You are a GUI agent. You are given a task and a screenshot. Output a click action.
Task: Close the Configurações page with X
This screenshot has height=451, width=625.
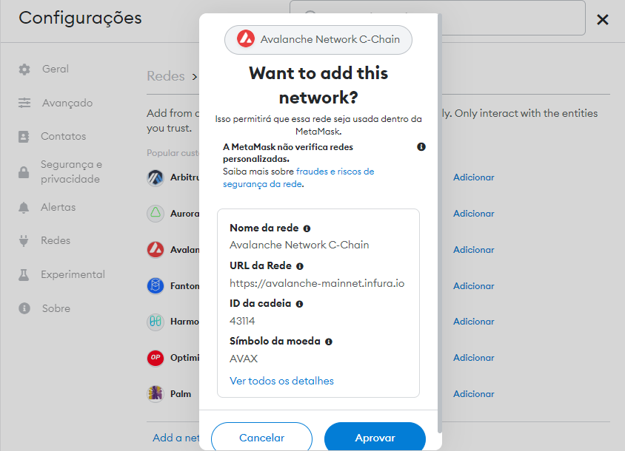(x=603, y=19)
